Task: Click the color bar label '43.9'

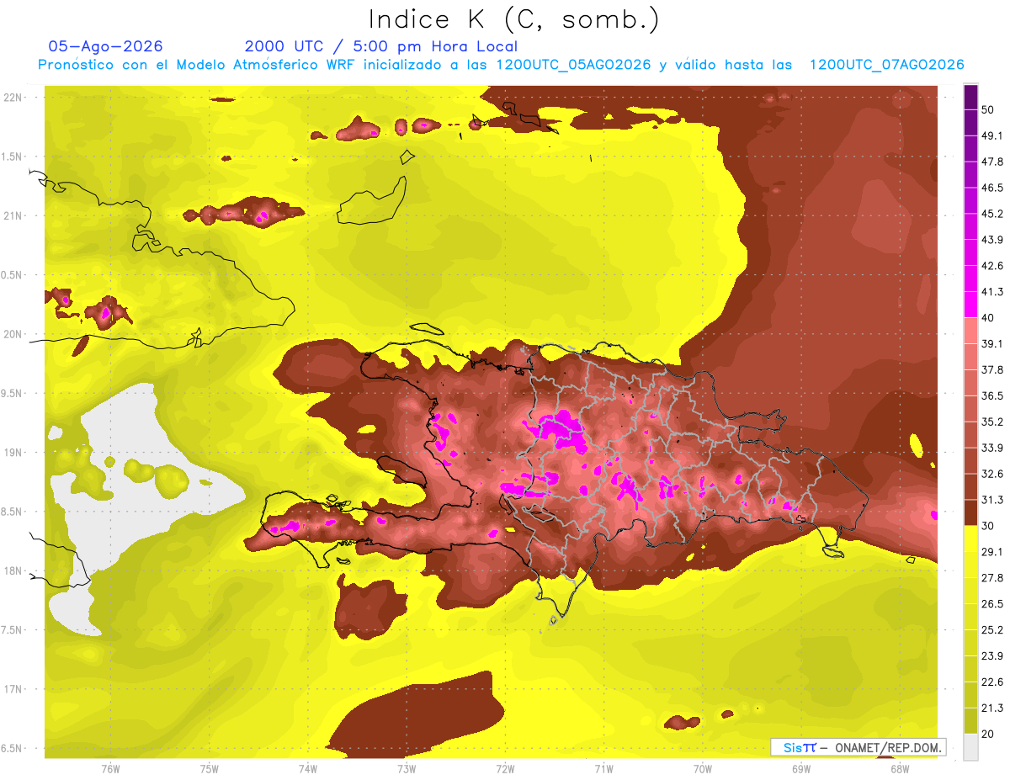Action: 992,240
